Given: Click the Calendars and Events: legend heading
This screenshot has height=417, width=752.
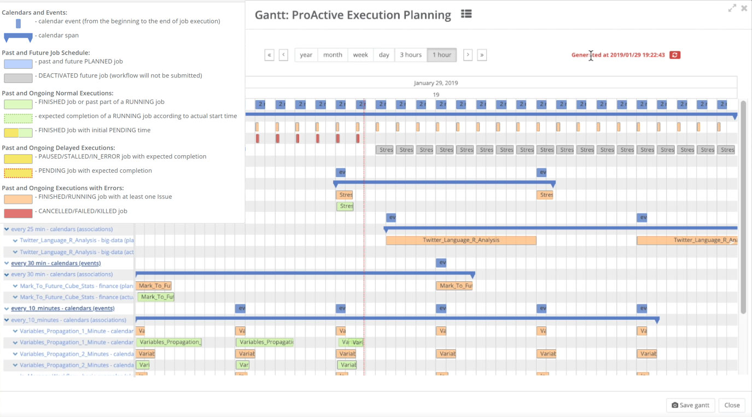Looking at the screenshot, I should (34, 12).
